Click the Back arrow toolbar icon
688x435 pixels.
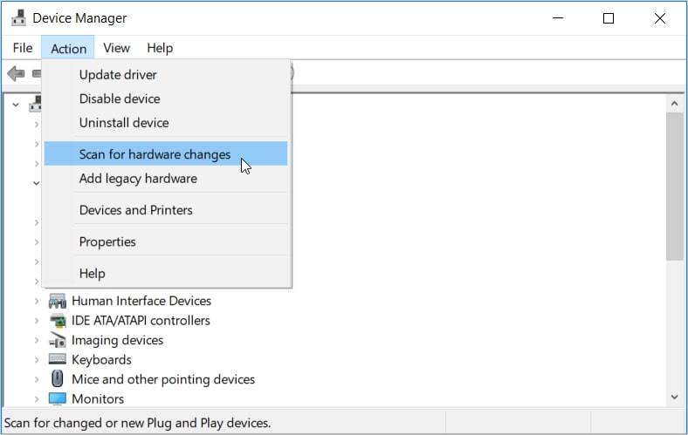point(16,74)
